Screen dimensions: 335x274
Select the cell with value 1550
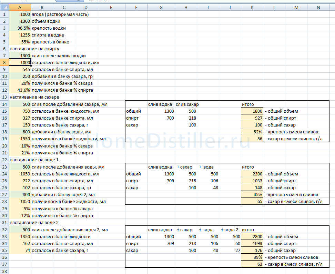coord(20,139)
